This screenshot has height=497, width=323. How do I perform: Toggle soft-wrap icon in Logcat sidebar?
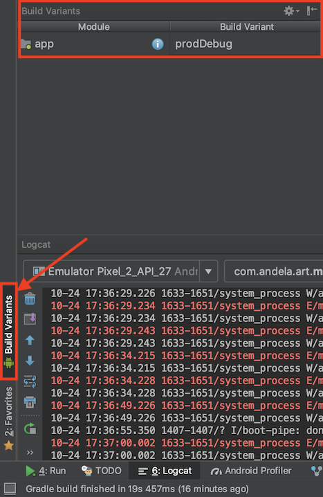pos(30,381)
